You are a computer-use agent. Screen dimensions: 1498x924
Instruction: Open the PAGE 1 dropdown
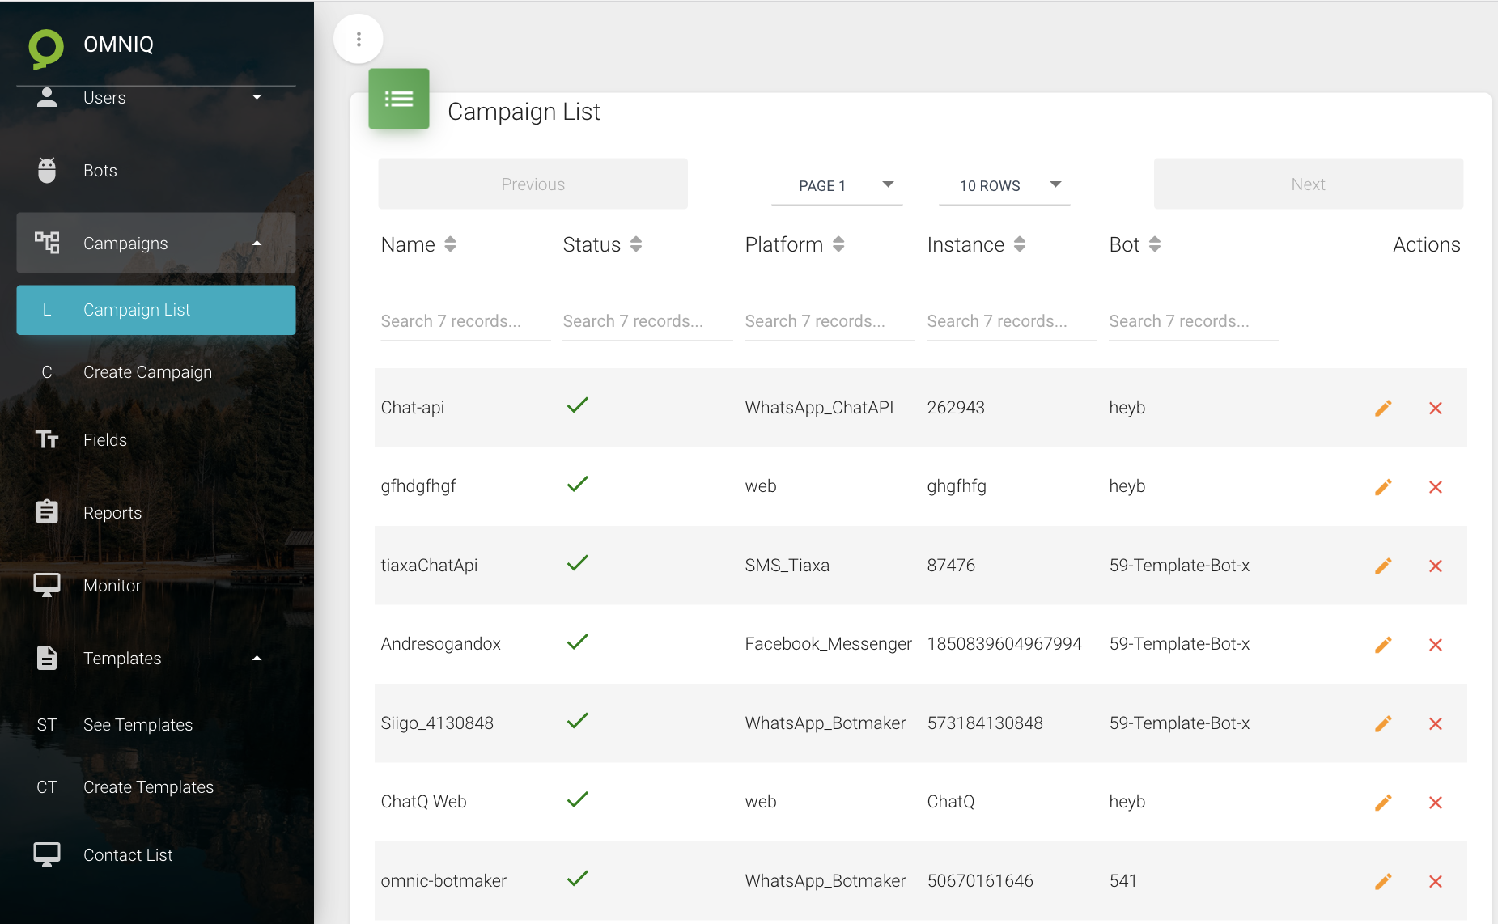pyautogui.click(x=837, y=185)
